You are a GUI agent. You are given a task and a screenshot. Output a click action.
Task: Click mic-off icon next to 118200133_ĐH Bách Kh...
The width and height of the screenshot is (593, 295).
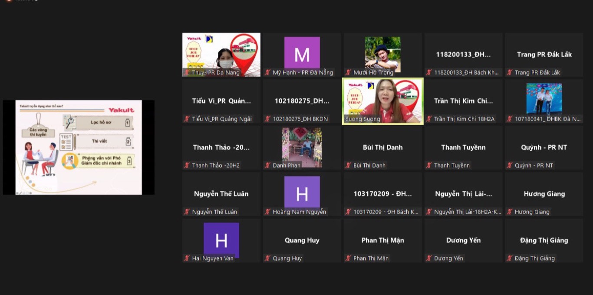pos(429,73)
